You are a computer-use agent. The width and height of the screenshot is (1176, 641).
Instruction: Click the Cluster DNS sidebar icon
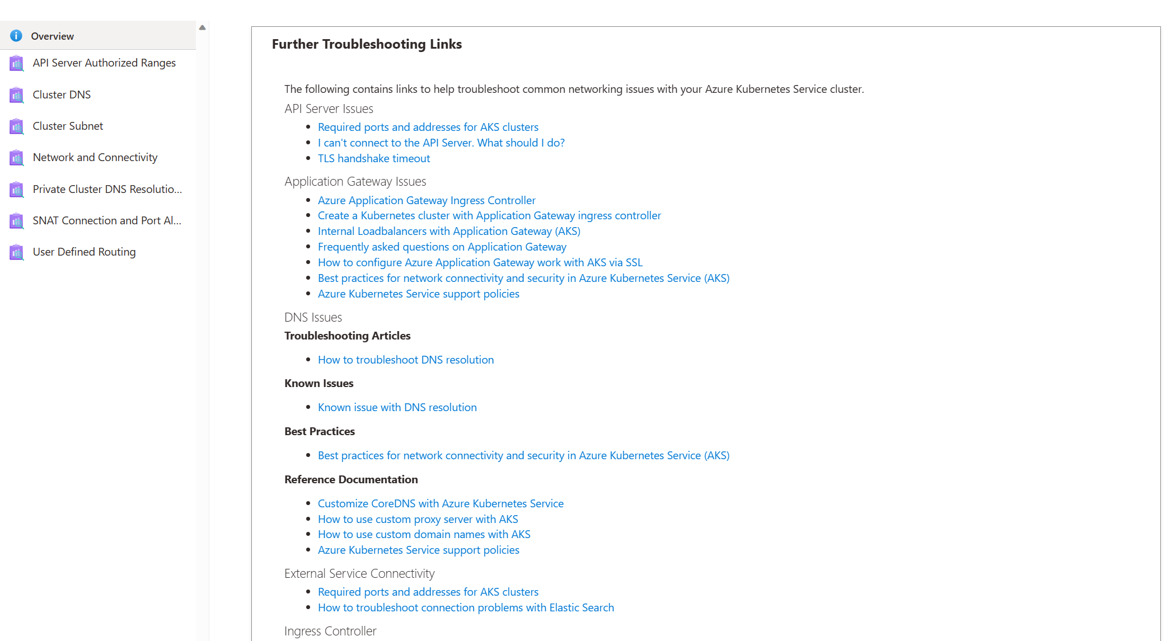click(16, 94)
